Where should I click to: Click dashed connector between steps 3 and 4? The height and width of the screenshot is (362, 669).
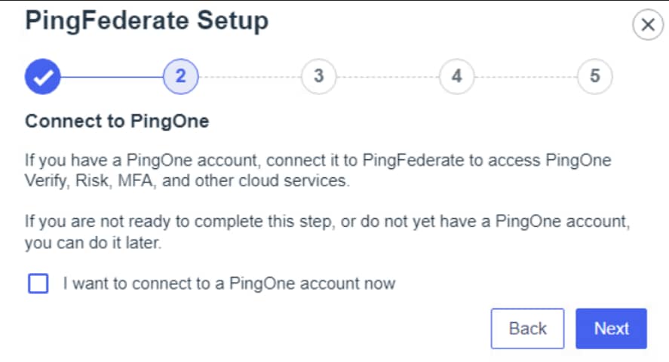click(388, 76)
